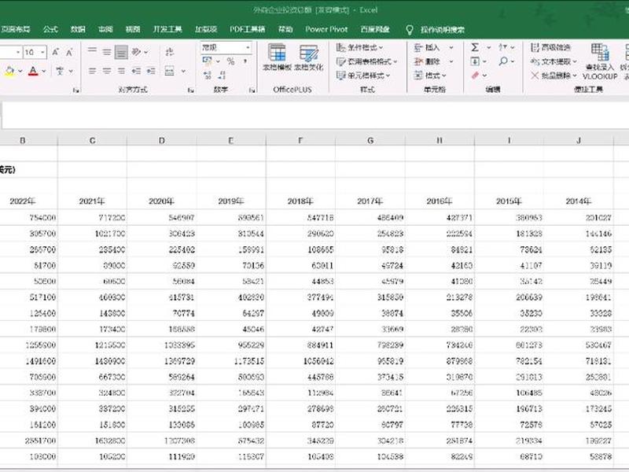Open the alignment settings dialog launcher
Image resolution: width=629 pixels, height=472 pixels.
pyautogui.click(x=191, y=90)
